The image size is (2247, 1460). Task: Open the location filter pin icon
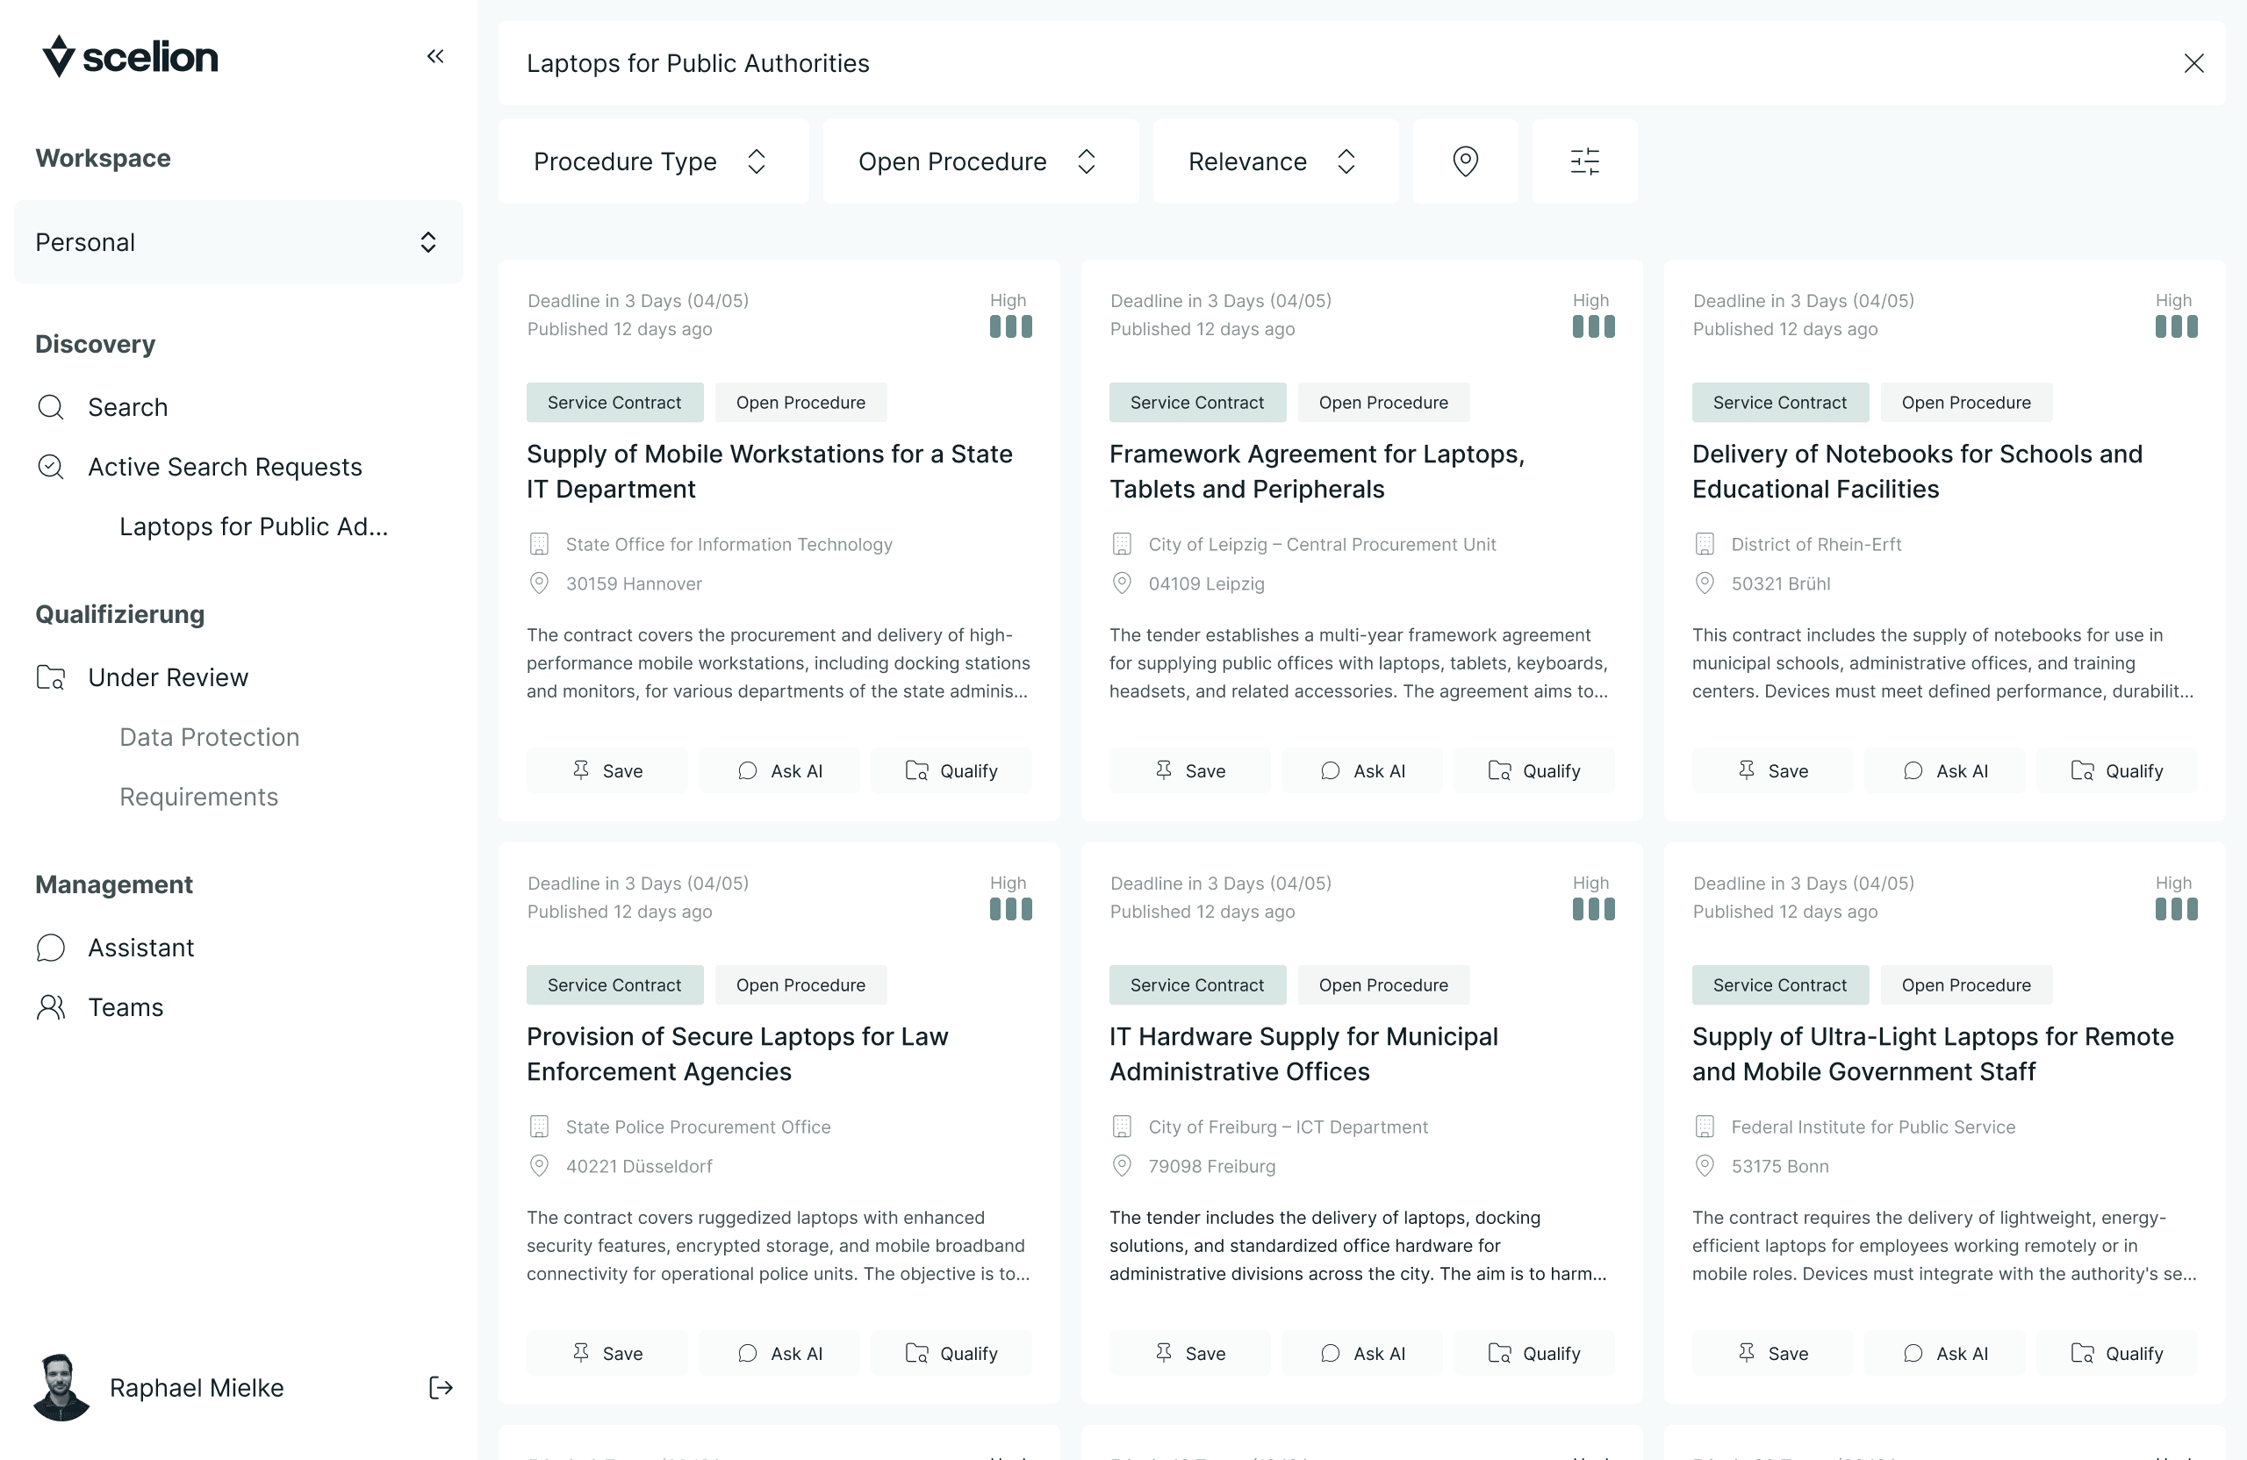point(1465,161)
